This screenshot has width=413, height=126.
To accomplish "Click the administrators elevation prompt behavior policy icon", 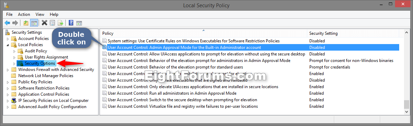I will 105,61.
